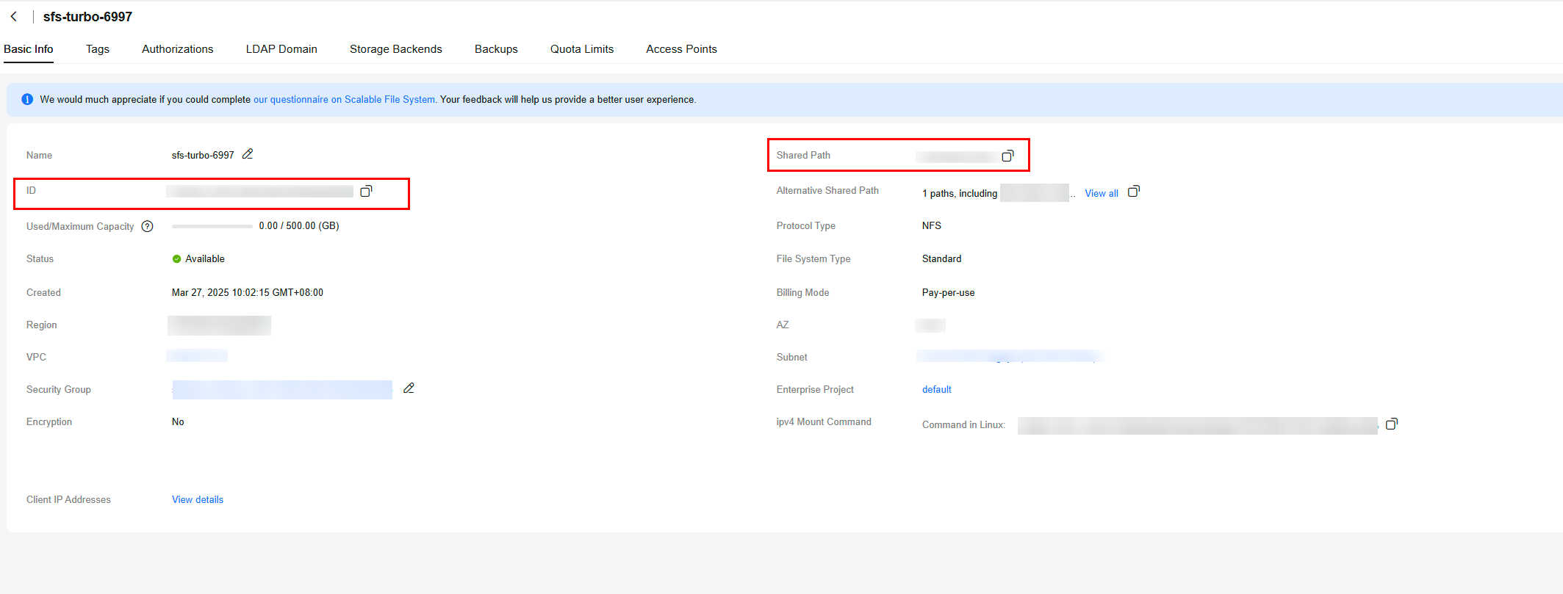Click the Enterprise Project label
This screenshot has width=1563, height=594.
coord(815,389)
